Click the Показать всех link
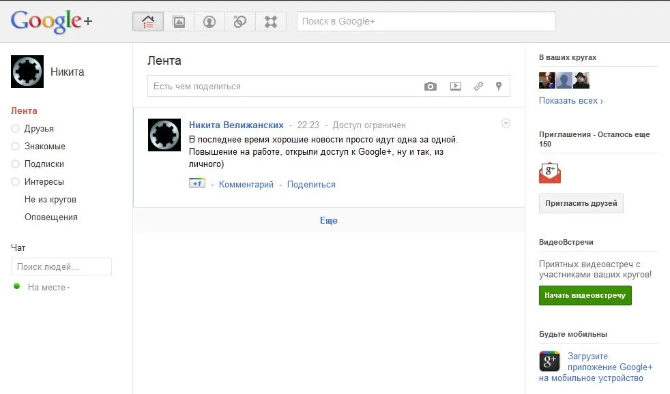This screenshot has width=670, height=394. (571, 101)
